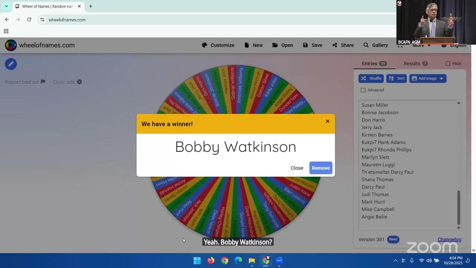Go back in the browser
The image size is (476, 268).
[7, 20]
